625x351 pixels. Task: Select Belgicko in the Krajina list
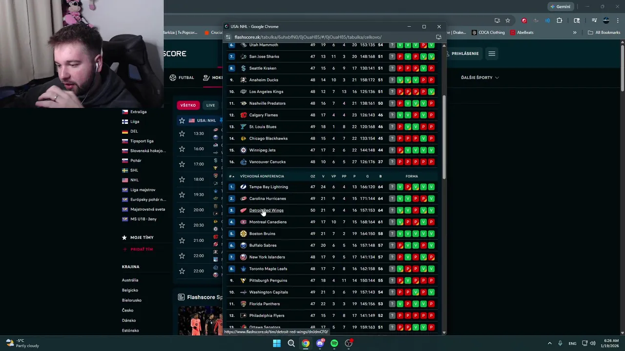coord(130,290)
